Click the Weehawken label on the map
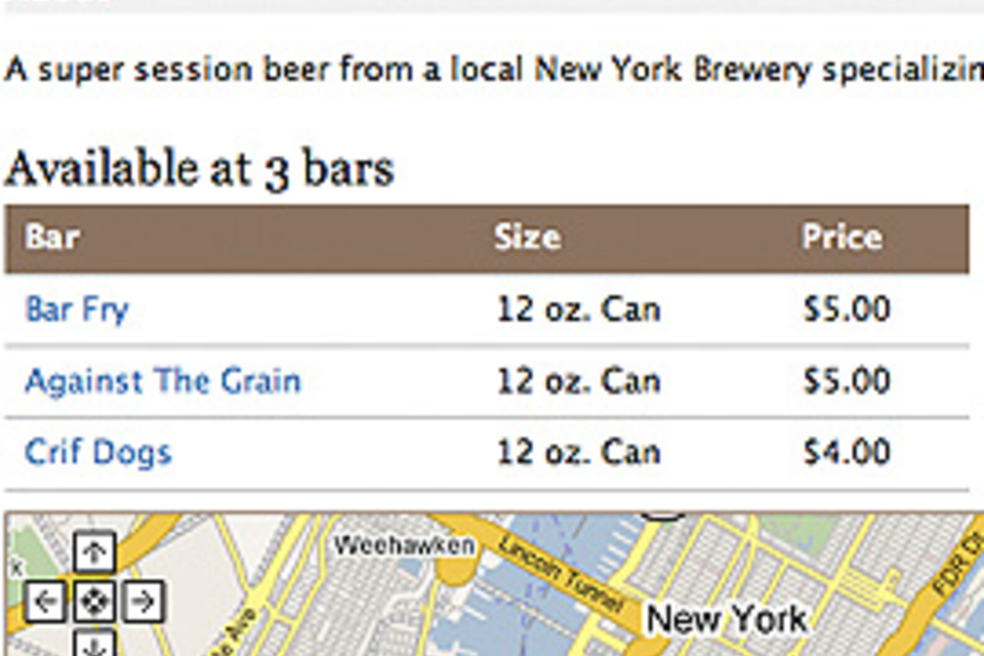The width and height of the screenshot is (984, 656). (404, 546)
